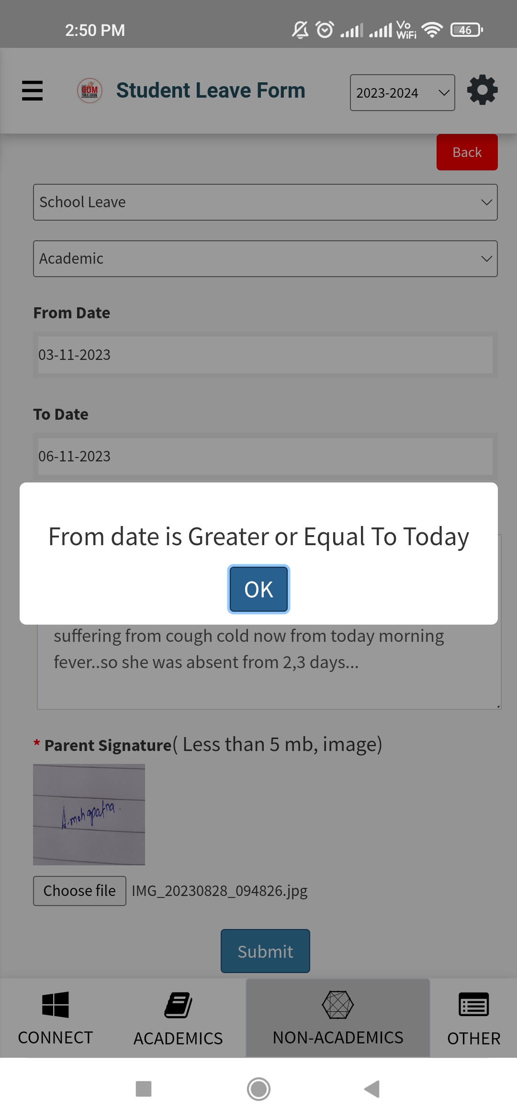Tap the ODM school logo

90,90
